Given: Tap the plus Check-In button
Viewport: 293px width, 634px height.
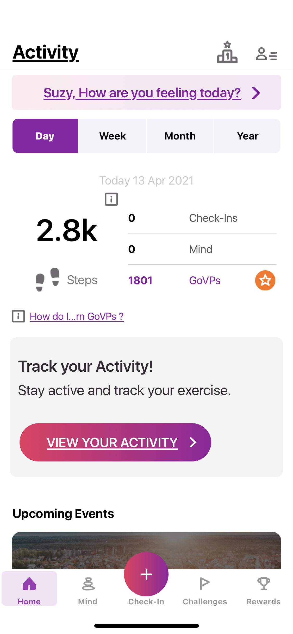Looking at the screenshot, I should coord(146,574).
